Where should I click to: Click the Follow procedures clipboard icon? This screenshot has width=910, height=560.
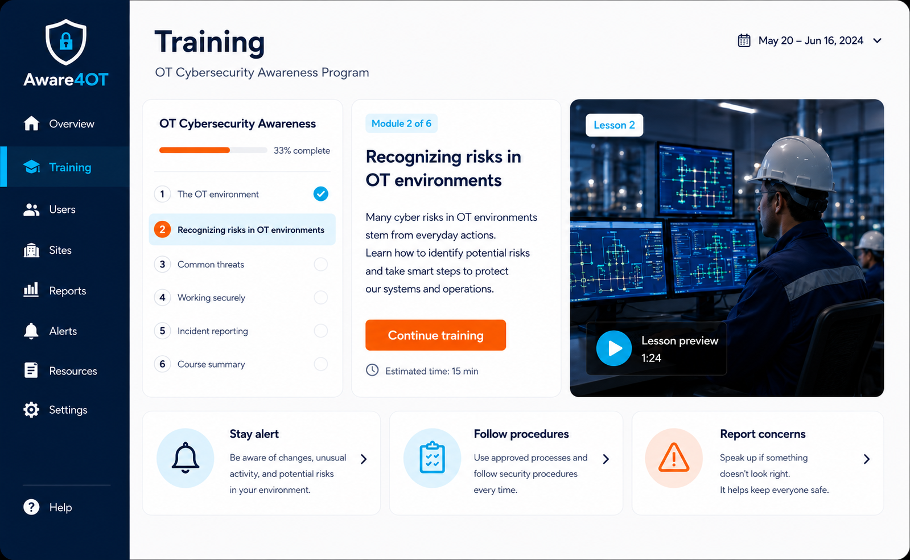pos(432,458)
